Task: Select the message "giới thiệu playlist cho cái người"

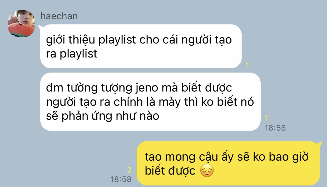Action: (x=141, y=46)
